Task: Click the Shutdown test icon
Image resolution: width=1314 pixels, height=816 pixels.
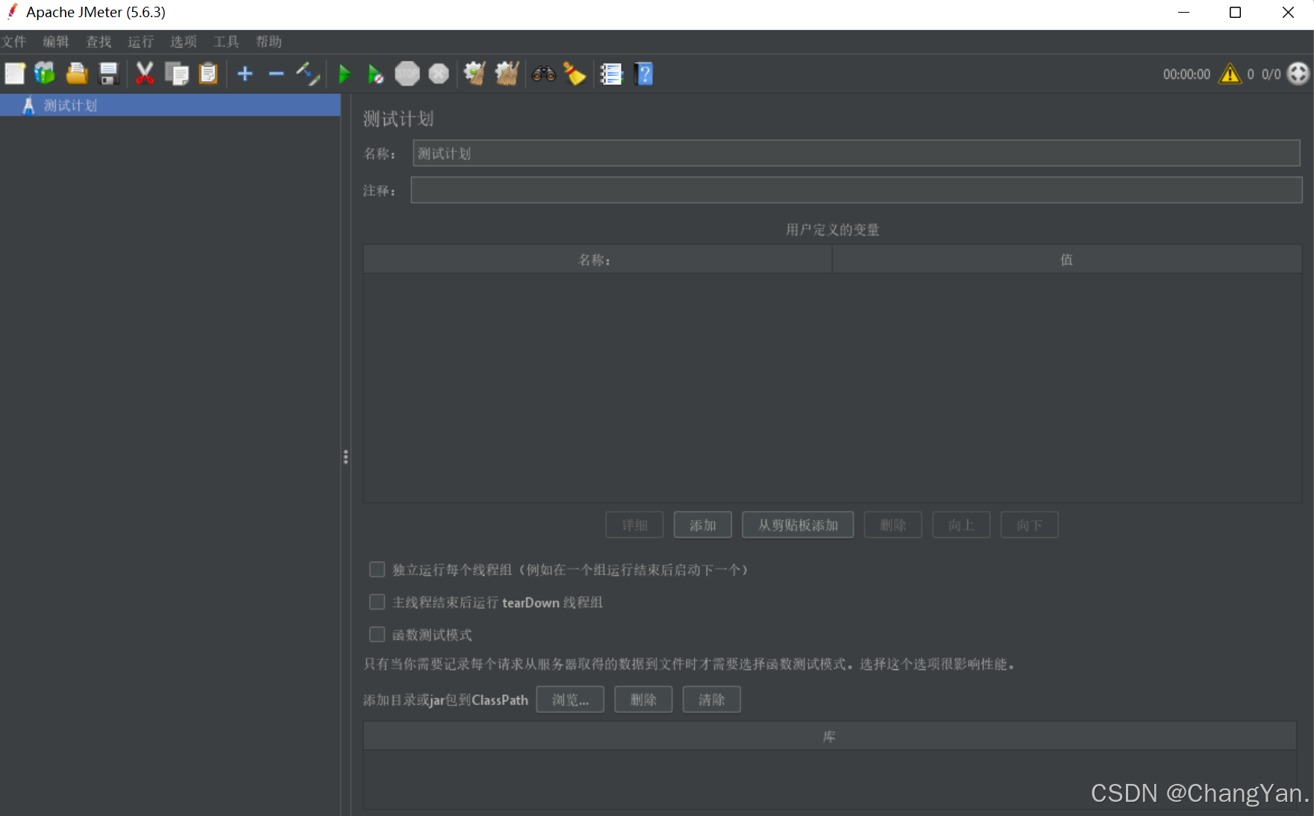Action: coord(439,74)
